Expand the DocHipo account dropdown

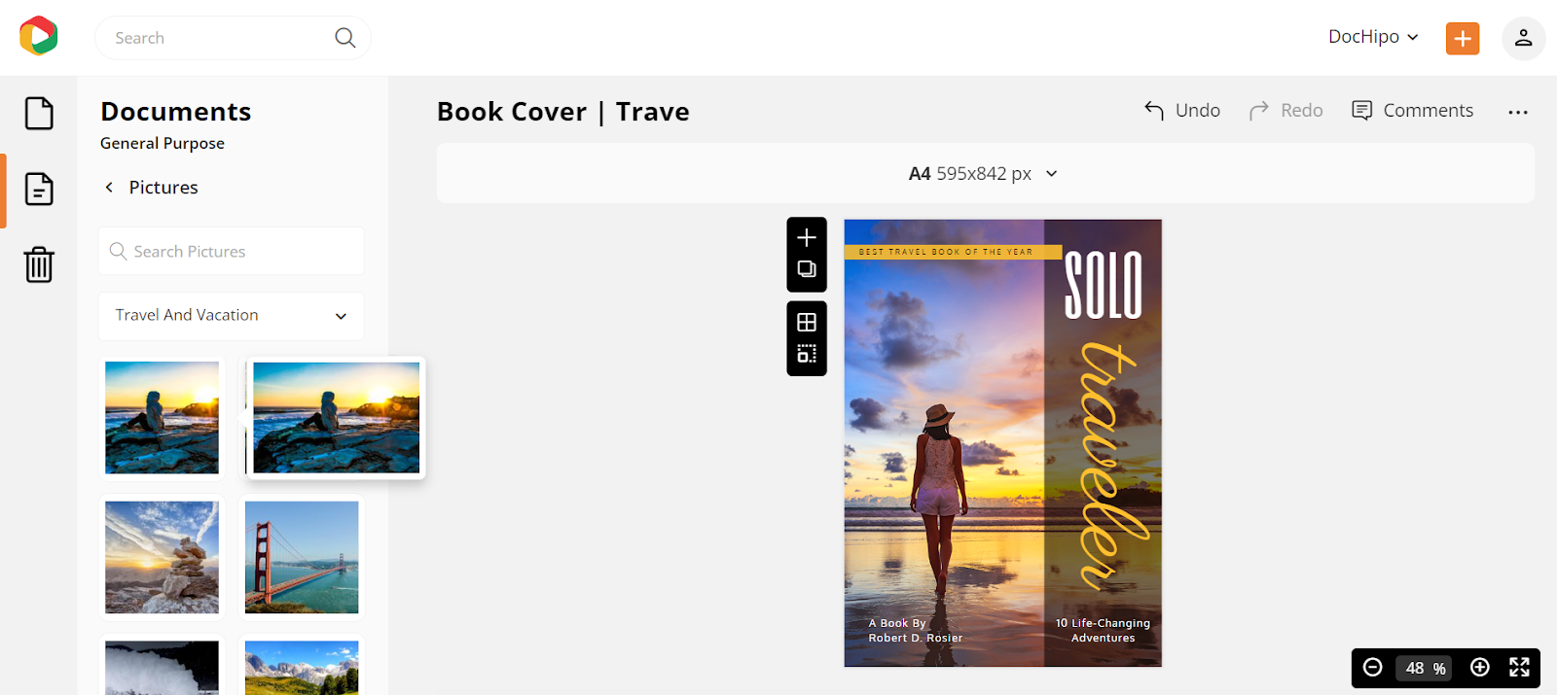click(x=1373, y=37)
